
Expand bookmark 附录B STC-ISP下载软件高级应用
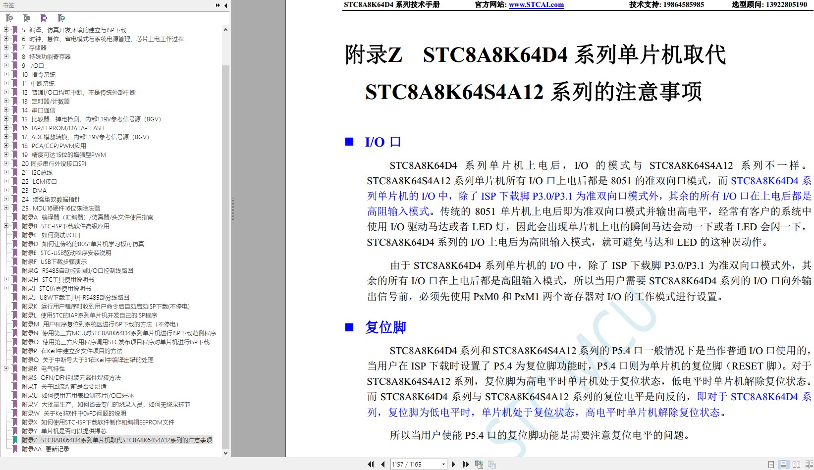point(6,226)
